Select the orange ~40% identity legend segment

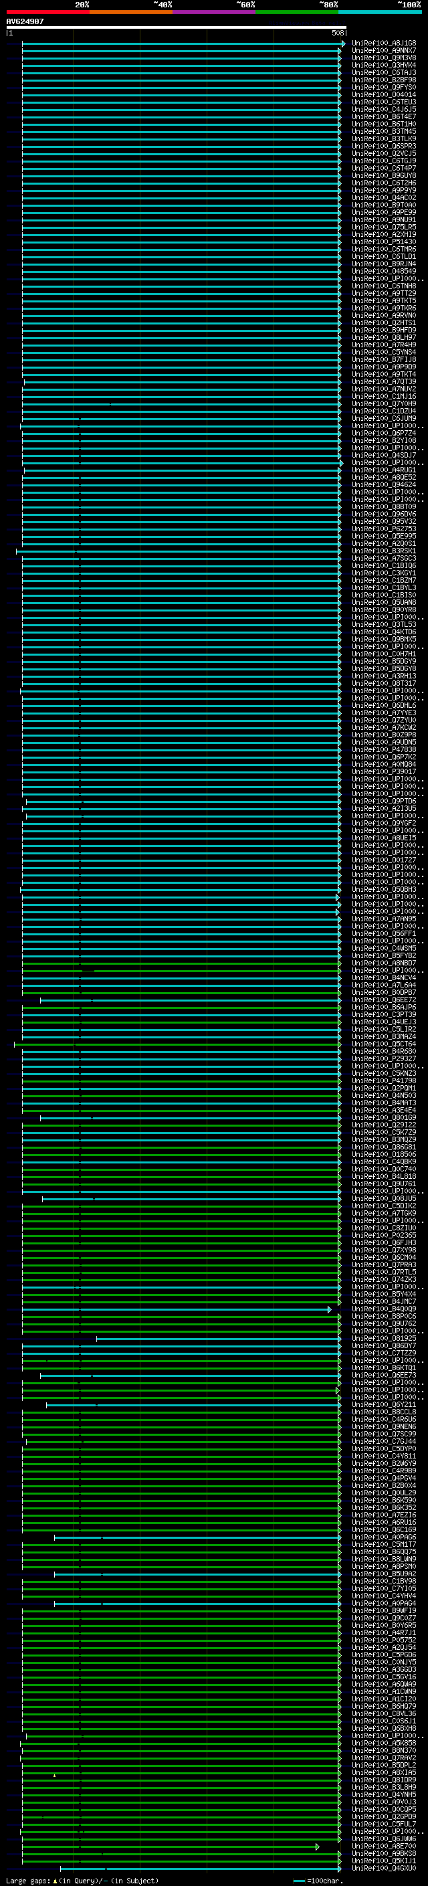[x=131, y=13]
